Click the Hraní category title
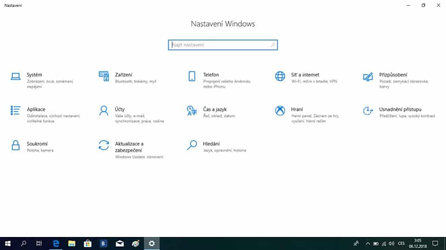This screenshot has width=446, height=250. pos(297,110)
